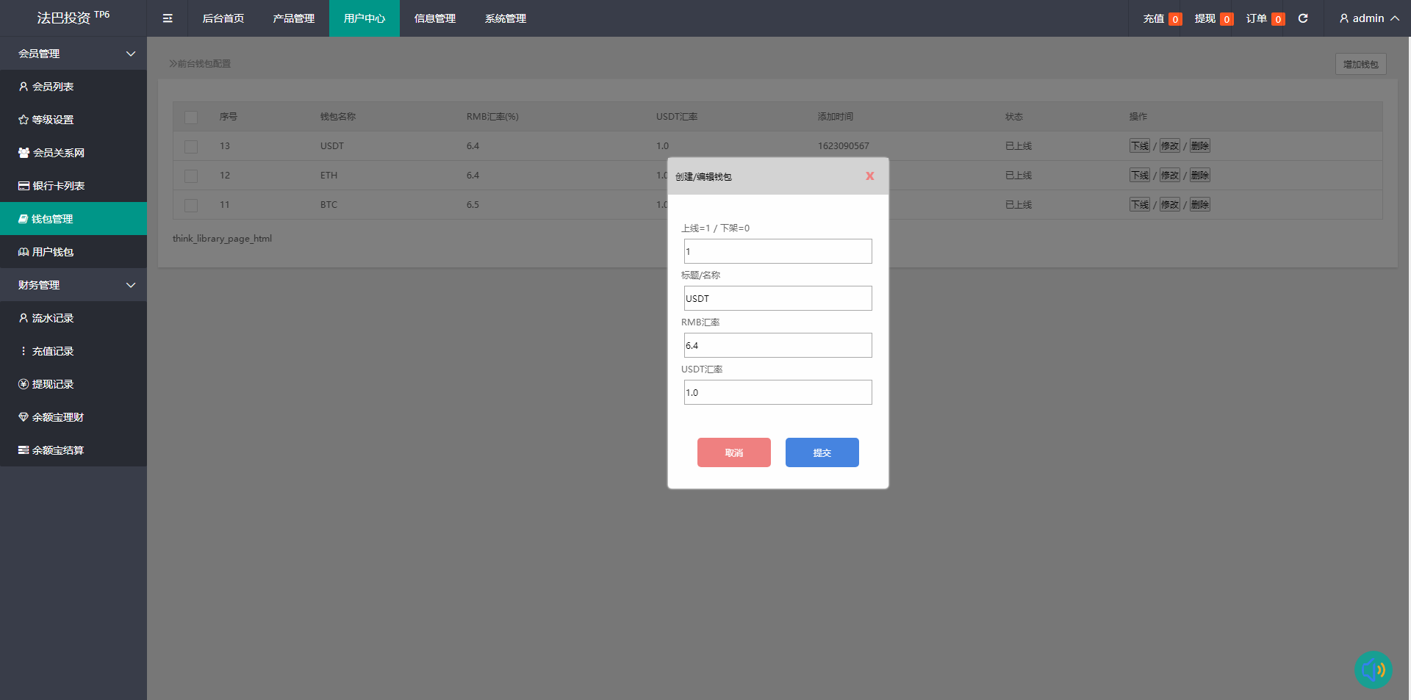Click the refresh icon in top bar

coord(1303,18)
